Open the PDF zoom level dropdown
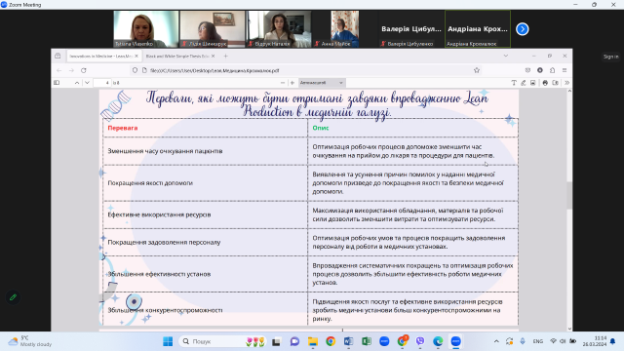The width and height of the screenshot is (624, 351). [x=322, y=83]
